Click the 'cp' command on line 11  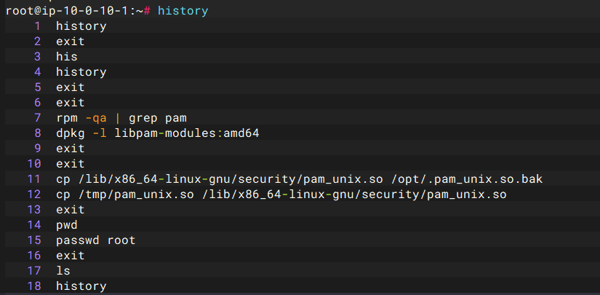coord(63,179)
